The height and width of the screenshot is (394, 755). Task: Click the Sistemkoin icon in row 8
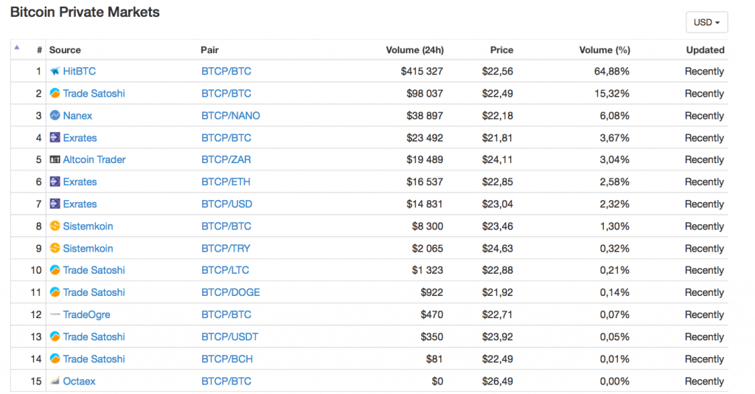pyautogui.click(x=55, y=227)
